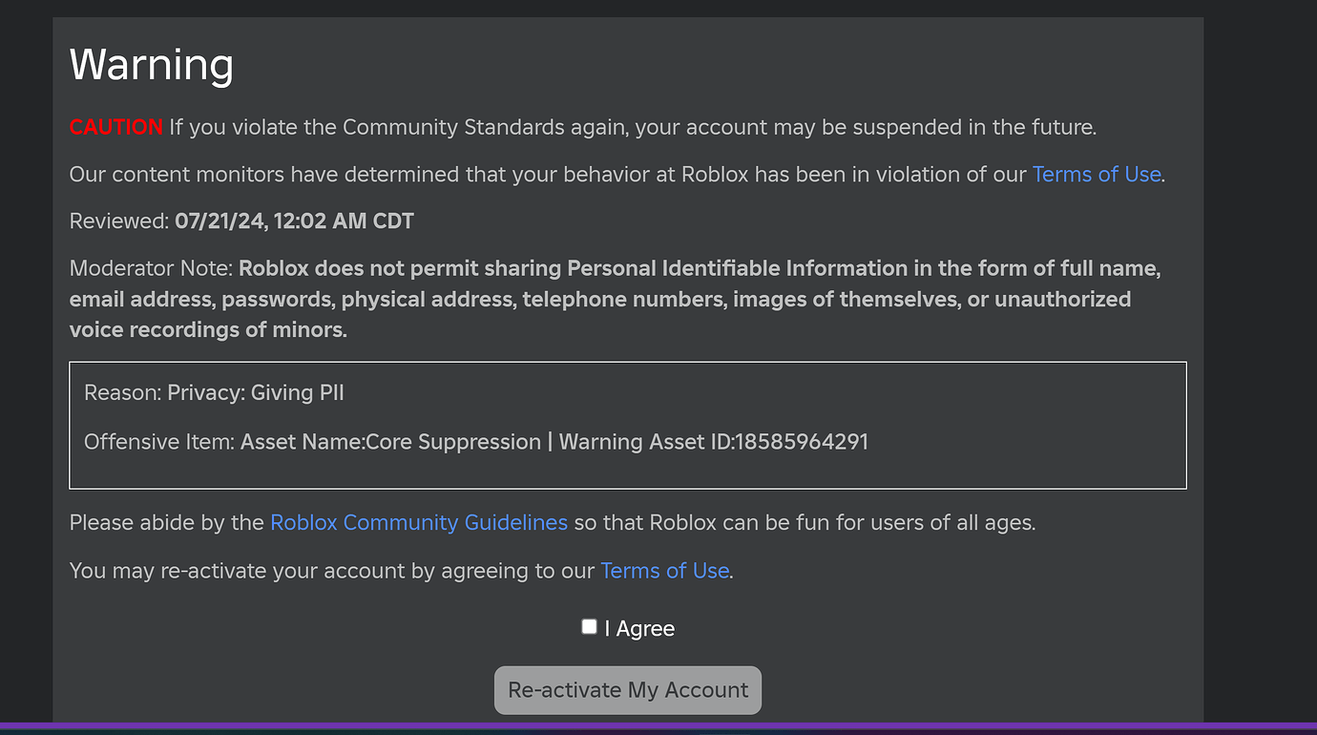1317x735 pixels.
Task: Open Terms of Use link after 'violation of our'
Action: point(1097,175)
